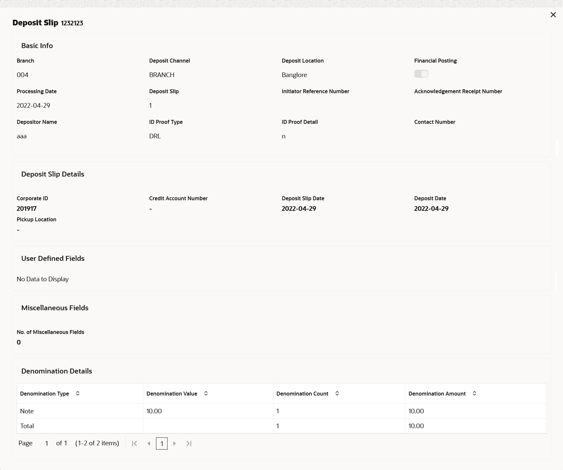
Task: Click the Basic Info section heading
Action: pos(37,46)
